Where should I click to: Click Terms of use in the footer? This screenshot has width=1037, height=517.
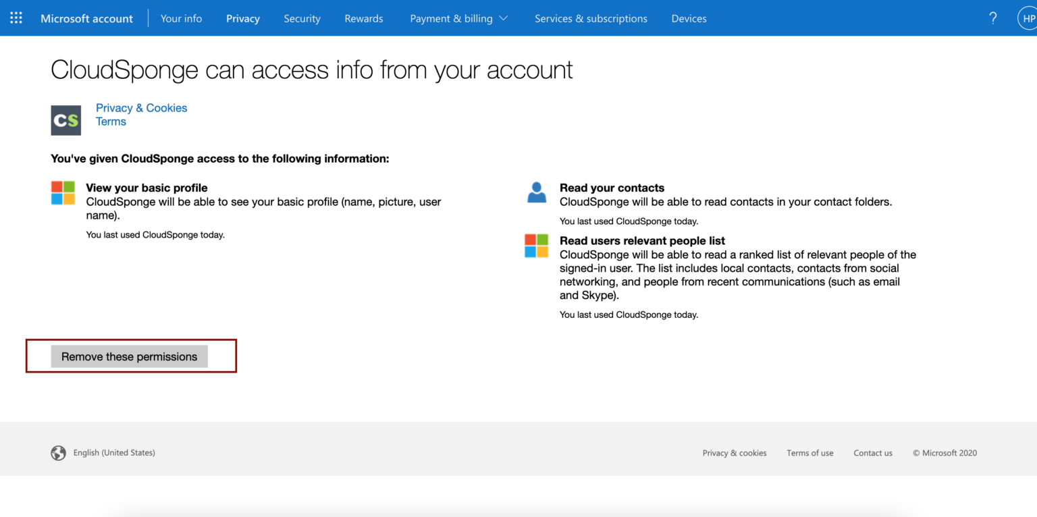pos(810,453)
